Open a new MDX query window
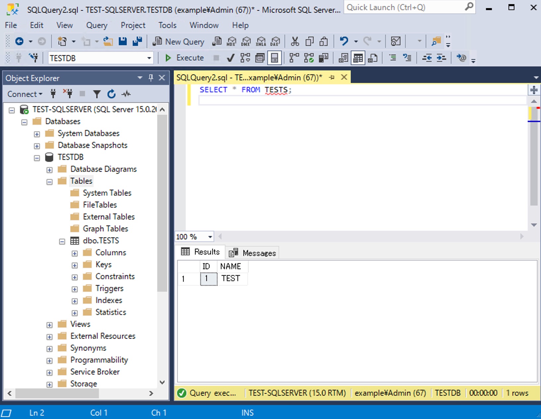 (231, 41)
